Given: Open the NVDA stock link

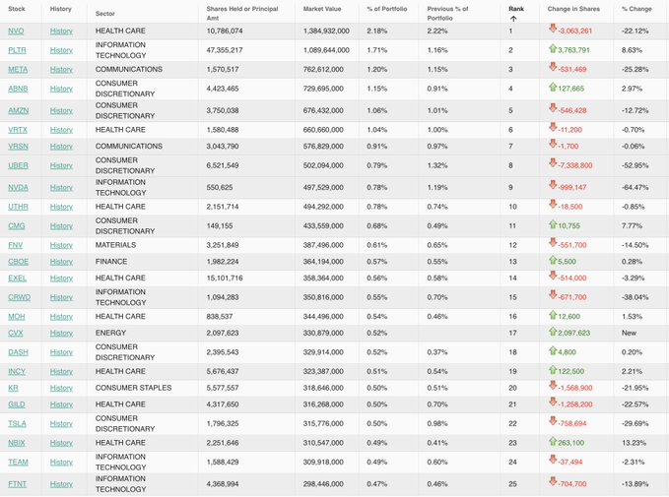Looking at the screenshot, I should point(18,188).
